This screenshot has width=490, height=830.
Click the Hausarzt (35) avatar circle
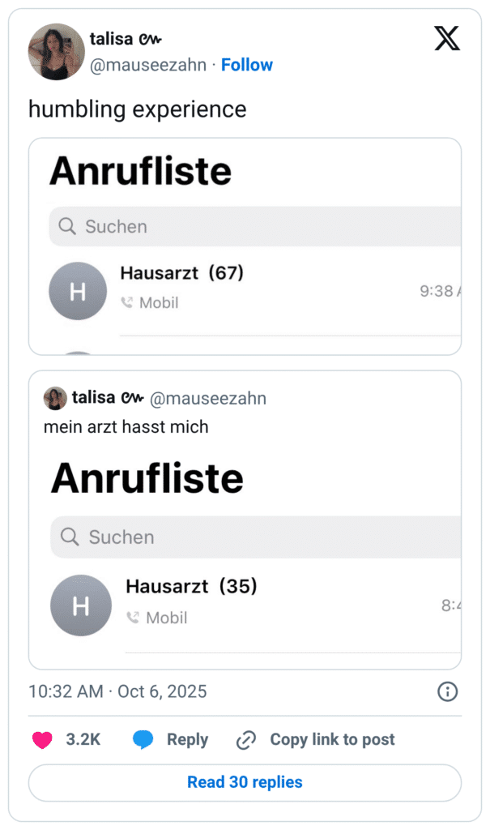click(81, 605)
